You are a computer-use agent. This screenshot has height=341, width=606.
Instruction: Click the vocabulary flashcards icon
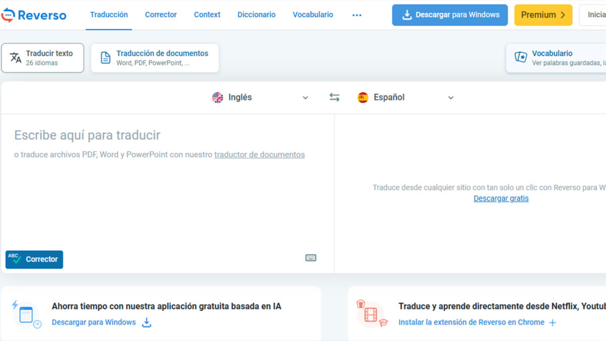[x=521, y=58]
